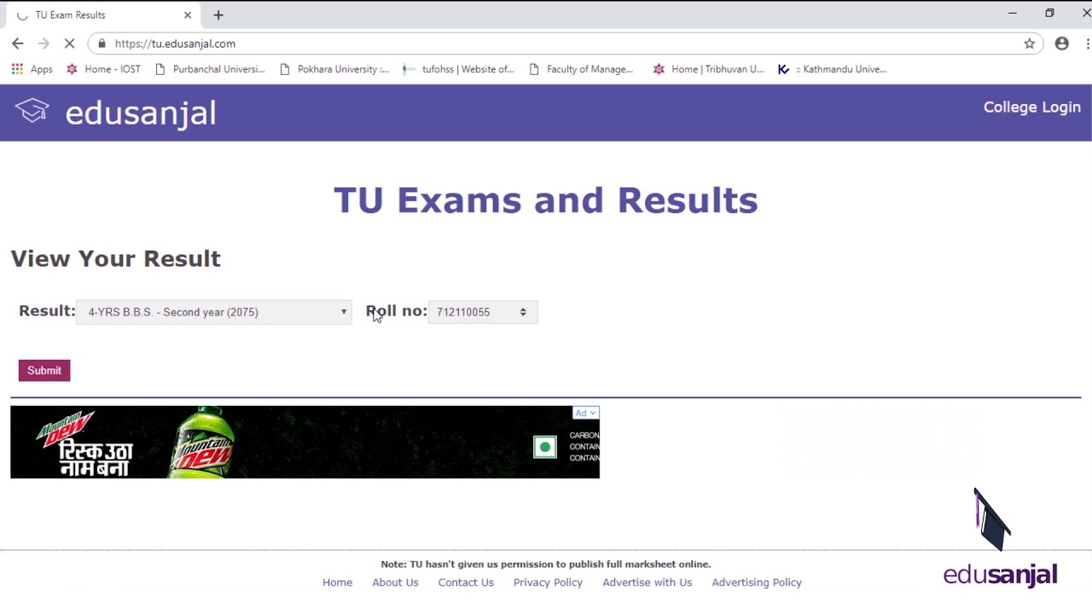Open the Ad choices icon on banner
1092x614 pixels.
(586, 413)
